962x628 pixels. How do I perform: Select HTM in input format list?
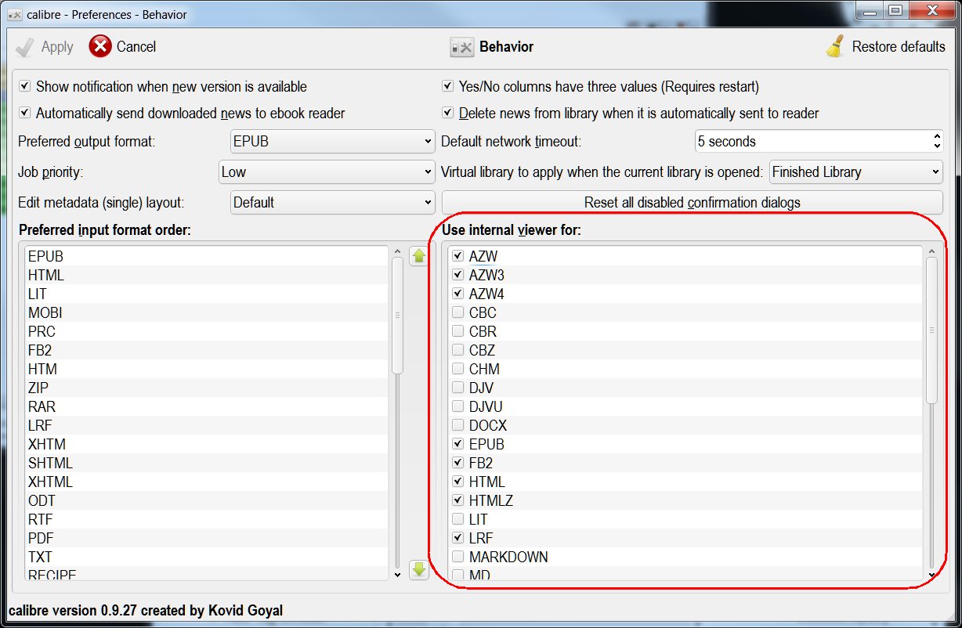point(207,369)
